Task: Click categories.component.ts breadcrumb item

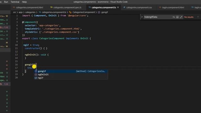Action: pyautogui.click(x=54, y=12)
